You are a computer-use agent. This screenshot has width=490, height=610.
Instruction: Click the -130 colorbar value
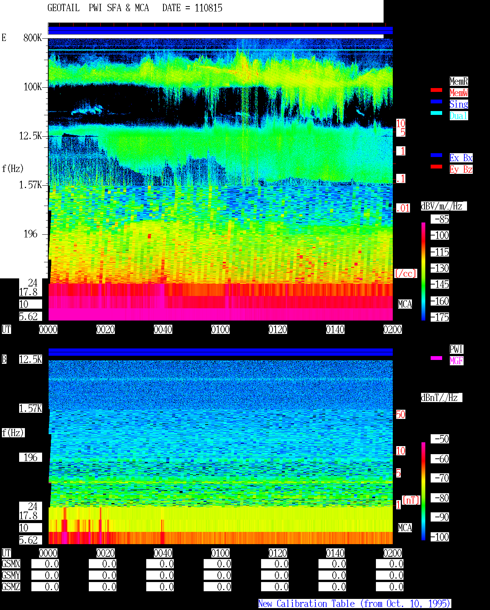click(440, 268)
